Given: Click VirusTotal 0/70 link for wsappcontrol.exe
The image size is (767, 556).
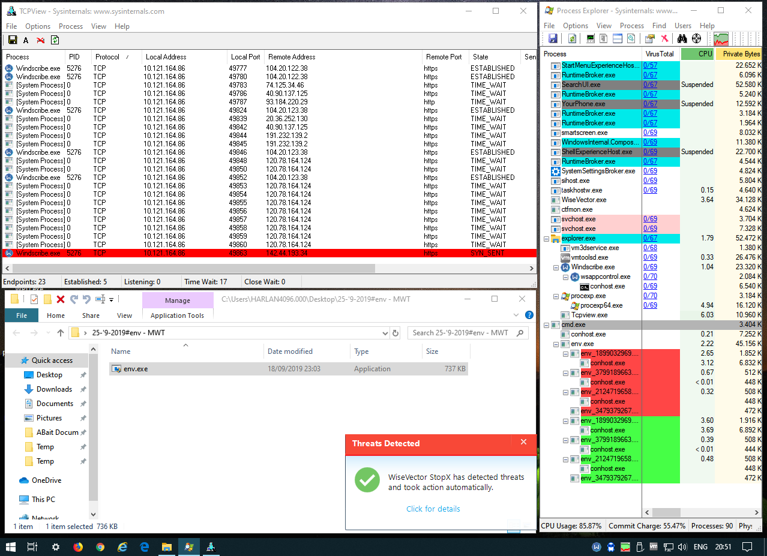Looking at the screenshot, I should click(650, 277).
